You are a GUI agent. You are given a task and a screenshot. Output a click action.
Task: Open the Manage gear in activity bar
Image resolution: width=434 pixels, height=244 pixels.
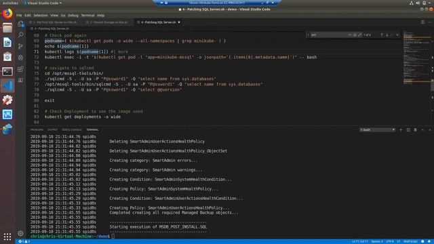[x=20, y=233]
